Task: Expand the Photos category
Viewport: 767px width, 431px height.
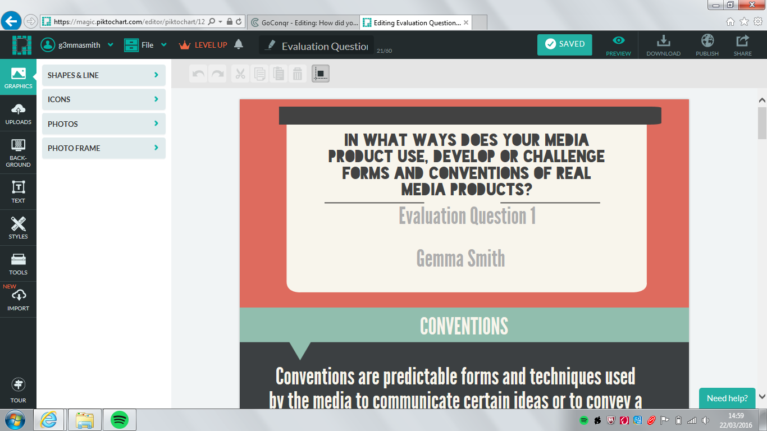Action: pos(104,124)
